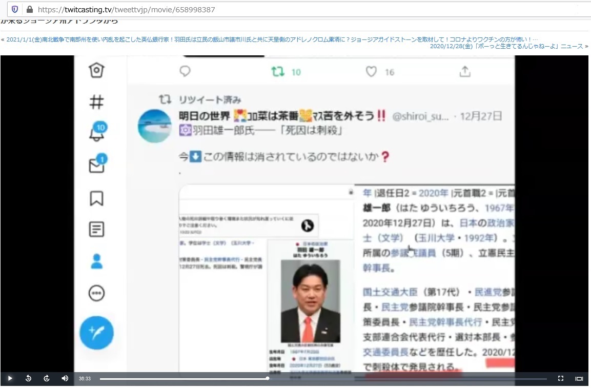This screenshot has width=591, height=388.
Task: Play the video with the play button
Action: [10, 378]
